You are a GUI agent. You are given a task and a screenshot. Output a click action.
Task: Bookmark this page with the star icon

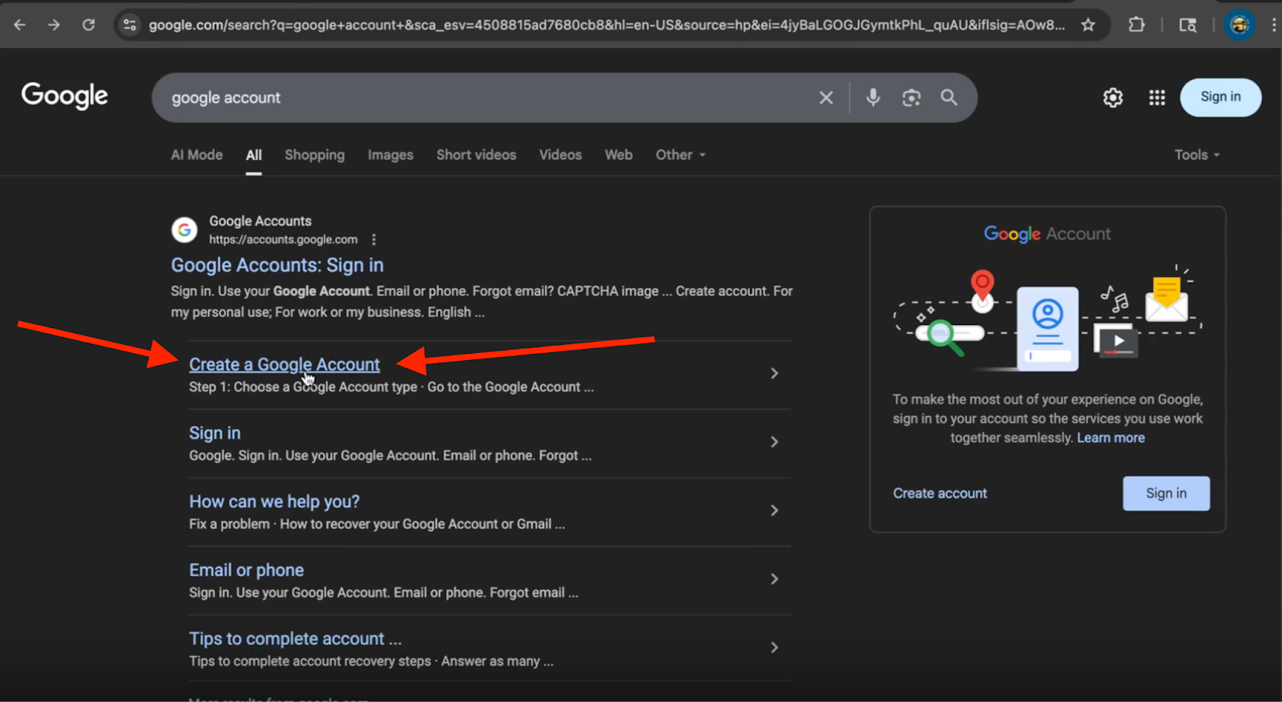tap(1087, 25)
